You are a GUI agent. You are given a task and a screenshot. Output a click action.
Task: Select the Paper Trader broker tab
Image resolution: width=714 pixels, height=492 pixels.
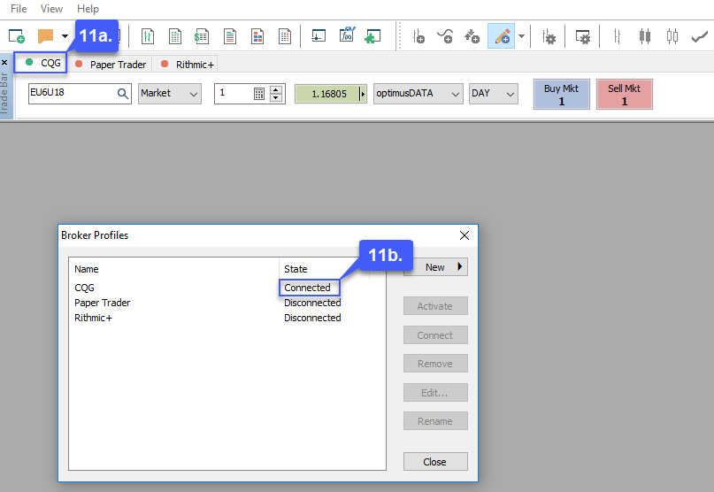(x=111, y=65)
